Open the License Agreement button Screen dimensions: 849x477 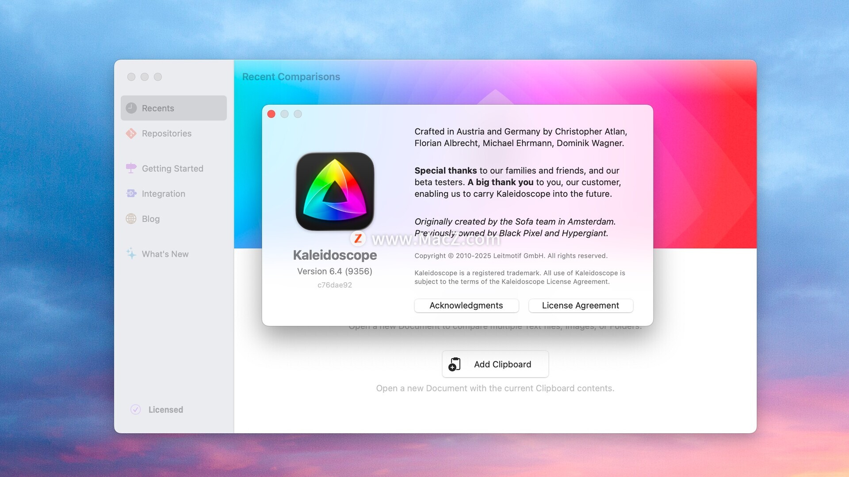pos(580,306)
